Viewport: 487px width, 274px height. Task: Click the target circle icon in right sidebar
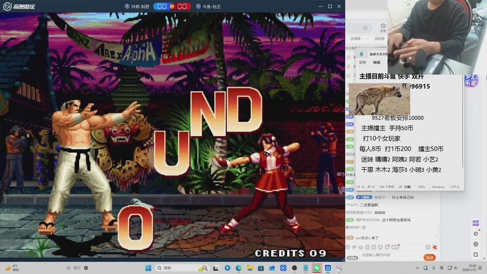(x=476, y=244)
